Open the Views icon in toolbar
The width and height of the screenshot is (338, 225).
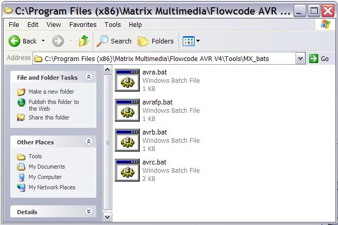coord(188,41)
